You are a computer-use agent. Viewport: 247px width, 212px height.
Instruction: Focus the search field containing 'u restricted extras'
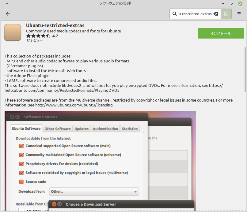(195, 14)
